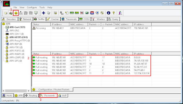Screen dimensions: 183x104
Task: Select the Configuration / Routed Packets tab
Action: point(52,89)
